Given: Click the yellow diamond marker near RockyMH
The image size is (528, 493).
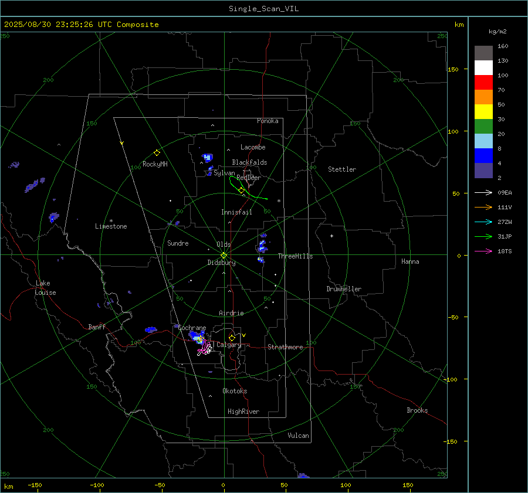Looking at the screenshot, I should point(157,153).
